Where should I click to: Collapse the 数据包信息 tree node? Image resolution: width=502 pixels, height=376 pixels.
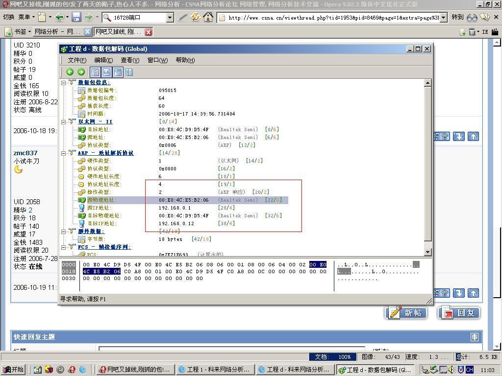point(64,83)
